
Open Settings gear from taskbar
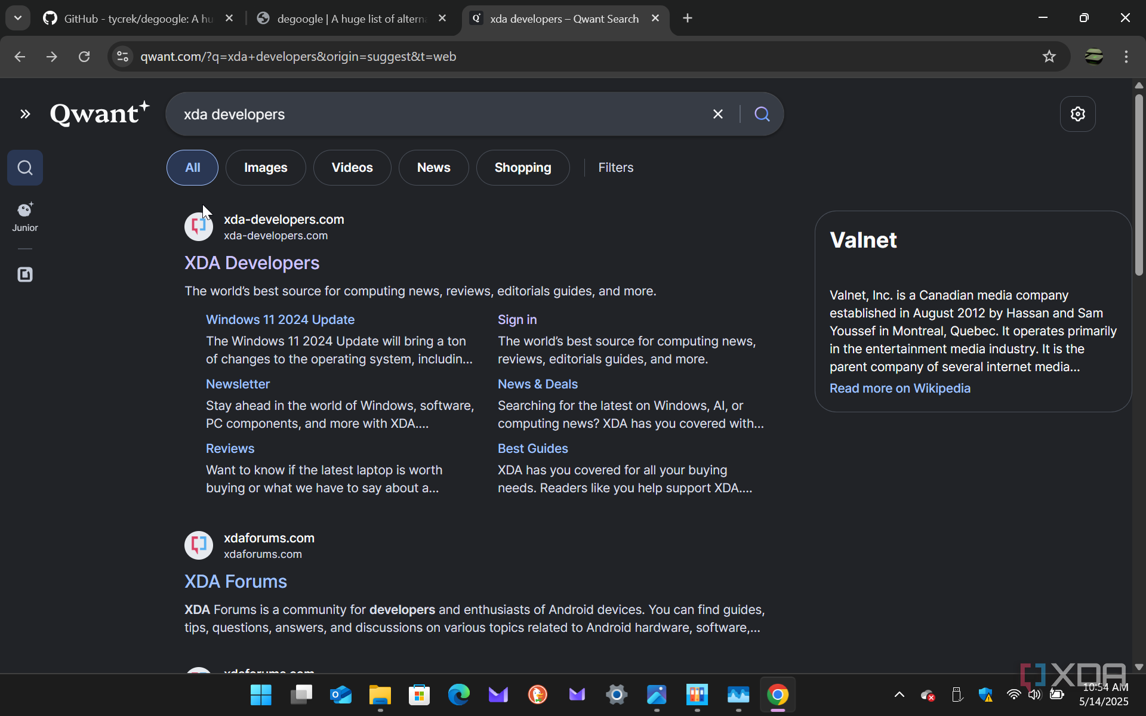(x=617, y=695)
